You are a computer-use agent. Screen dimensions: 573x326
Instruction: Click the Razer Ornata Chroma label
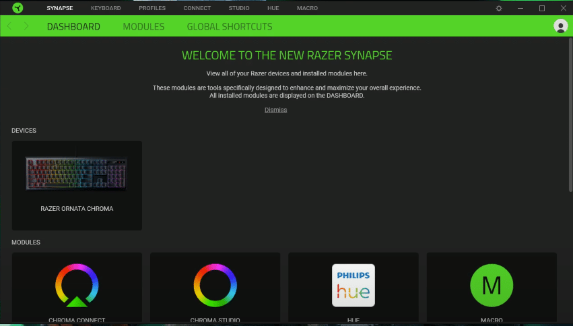(x=77, y=209)
